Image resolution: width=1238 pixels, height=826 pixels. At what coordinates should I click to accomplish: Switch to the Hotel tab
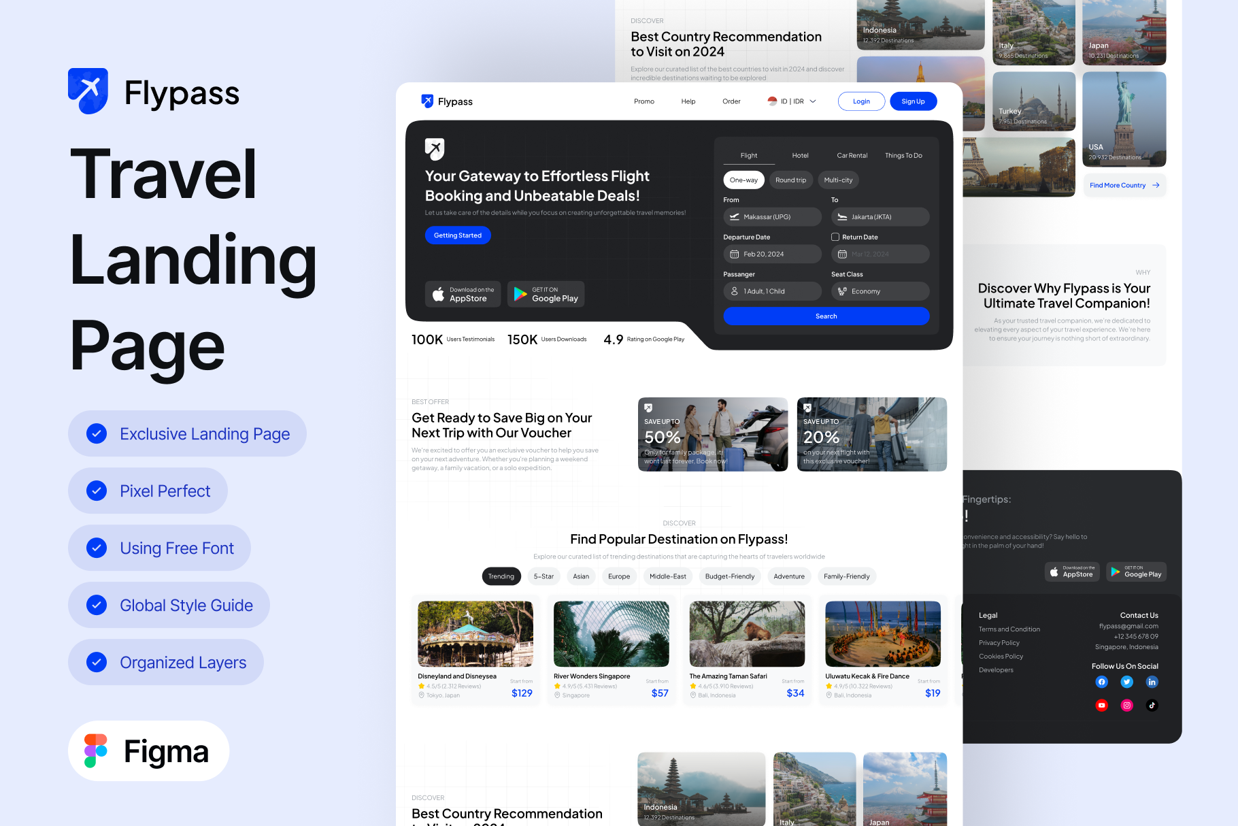pyautogui.click(x=800, y=156)
